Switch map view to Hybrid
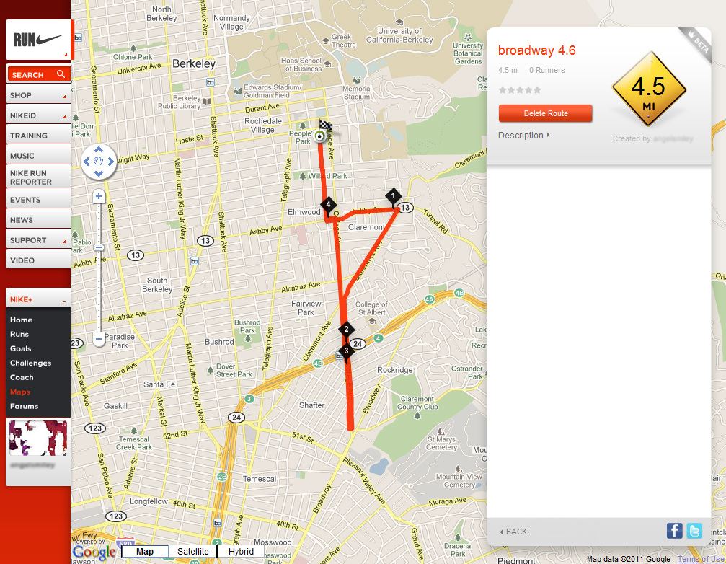The width and height of the screenshot is (726, 564). pos(241,552)
